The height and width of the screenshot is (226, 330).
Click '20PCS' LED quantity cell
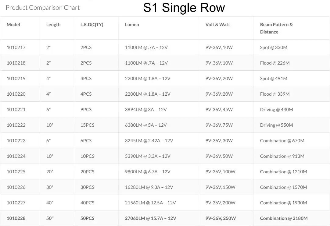click(87, 172)
